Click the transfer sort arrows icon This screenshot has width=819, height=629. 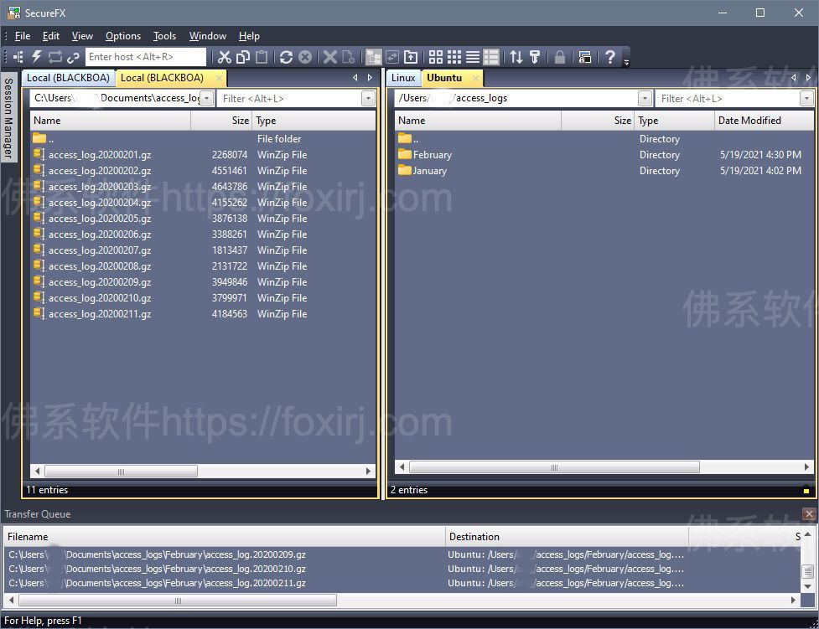point(515,57)
